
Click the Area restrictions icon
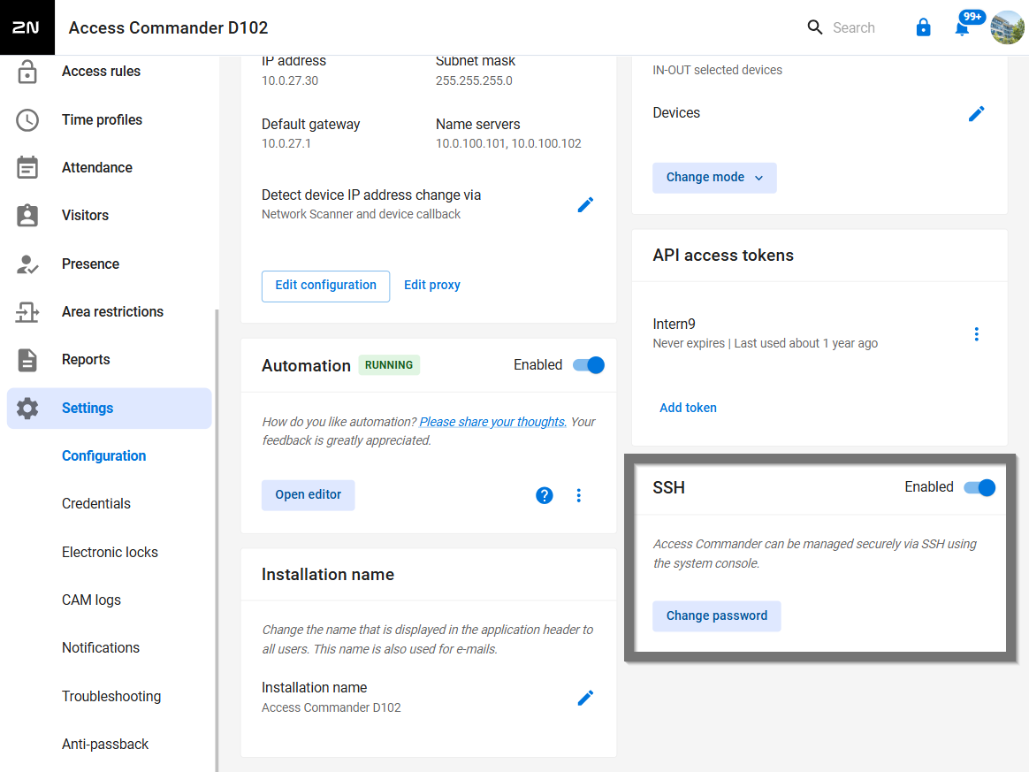tap(27, 312)
